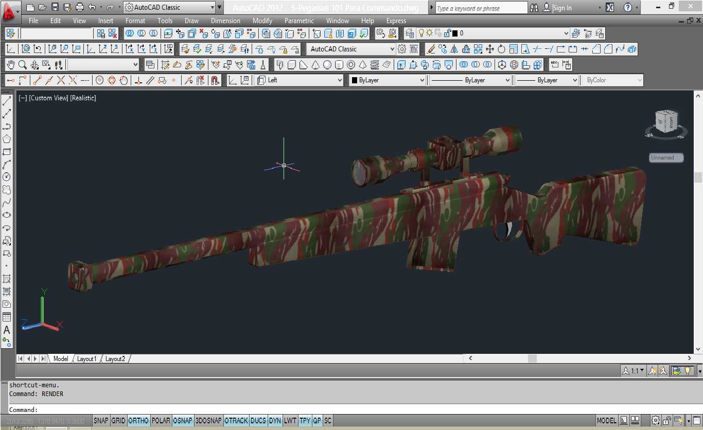Click the Rotate tool in Modify toolbar
The width and height of the screenshot is (703, 430).
pos(501,49)
